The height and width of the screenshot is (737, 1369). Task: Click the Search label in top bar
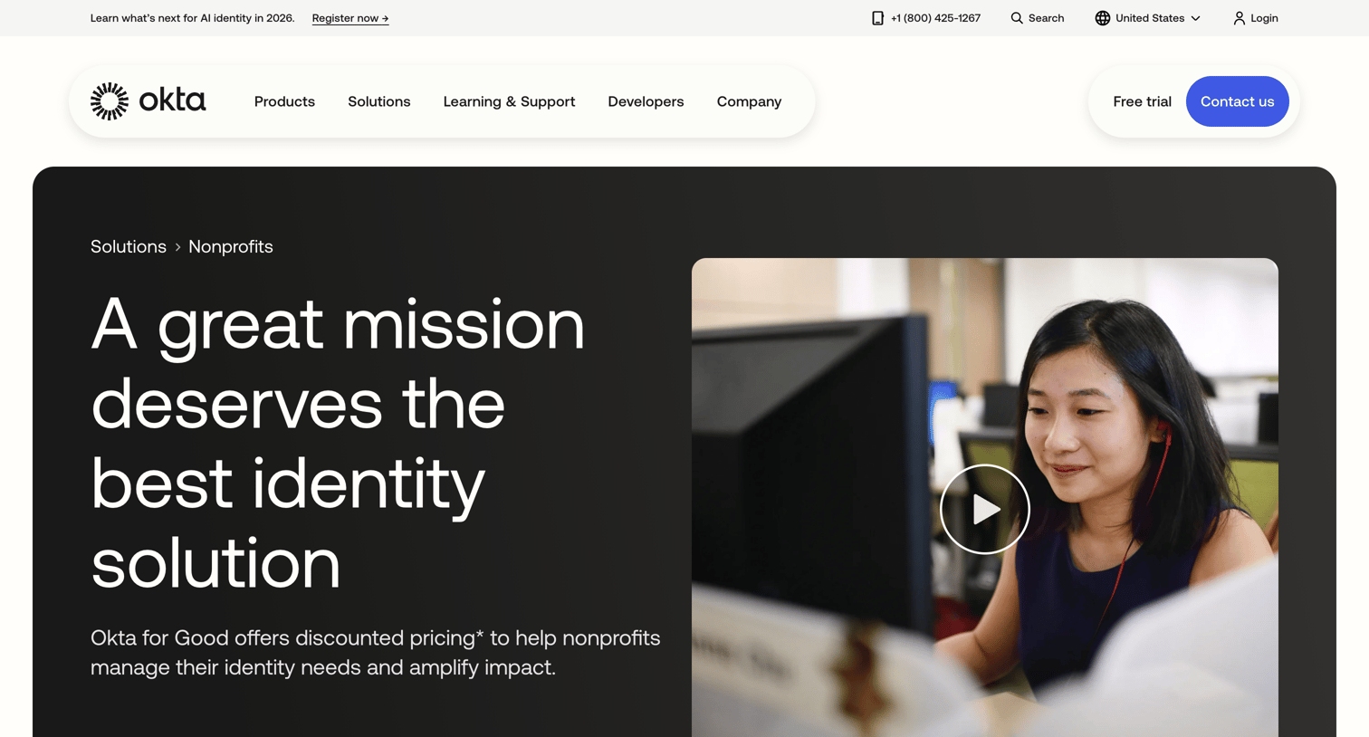1046,18
